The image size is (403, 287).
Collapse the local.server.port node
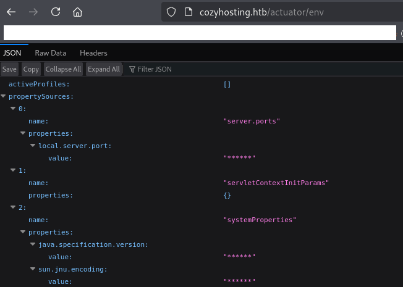33,146
